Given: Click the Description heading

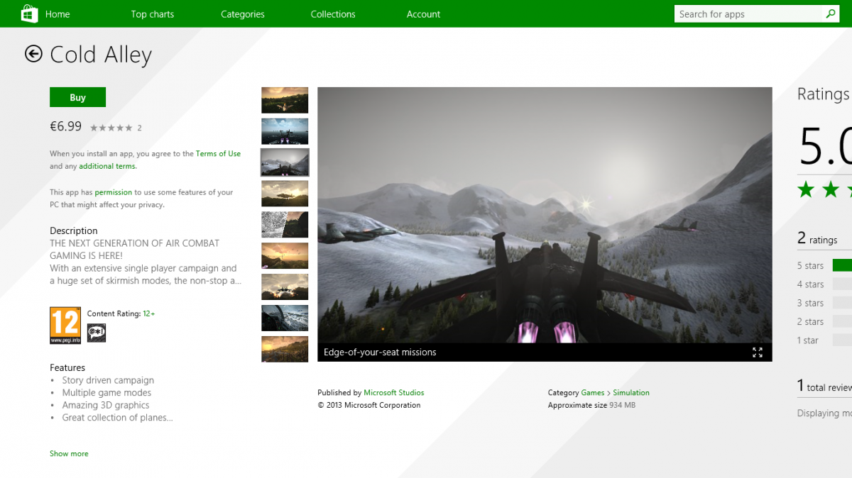Looking at the screenshot, I should (x=74, y=230).
